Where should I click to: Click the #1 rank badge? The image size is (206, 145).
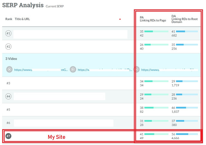(x=8, y=34)
